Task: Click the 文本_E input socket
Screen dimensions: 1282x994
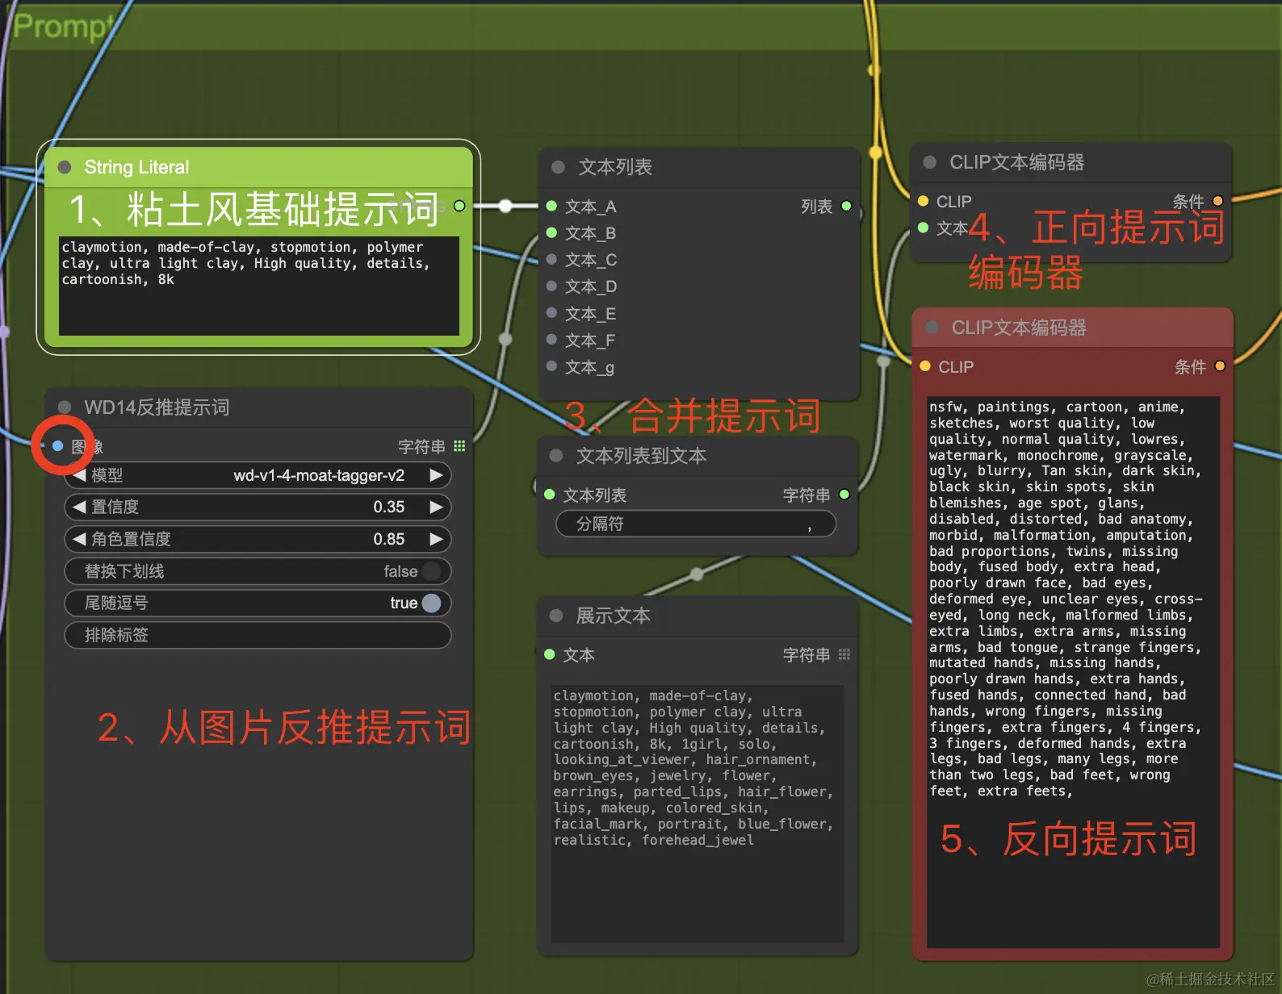Action: coord(551,312)
